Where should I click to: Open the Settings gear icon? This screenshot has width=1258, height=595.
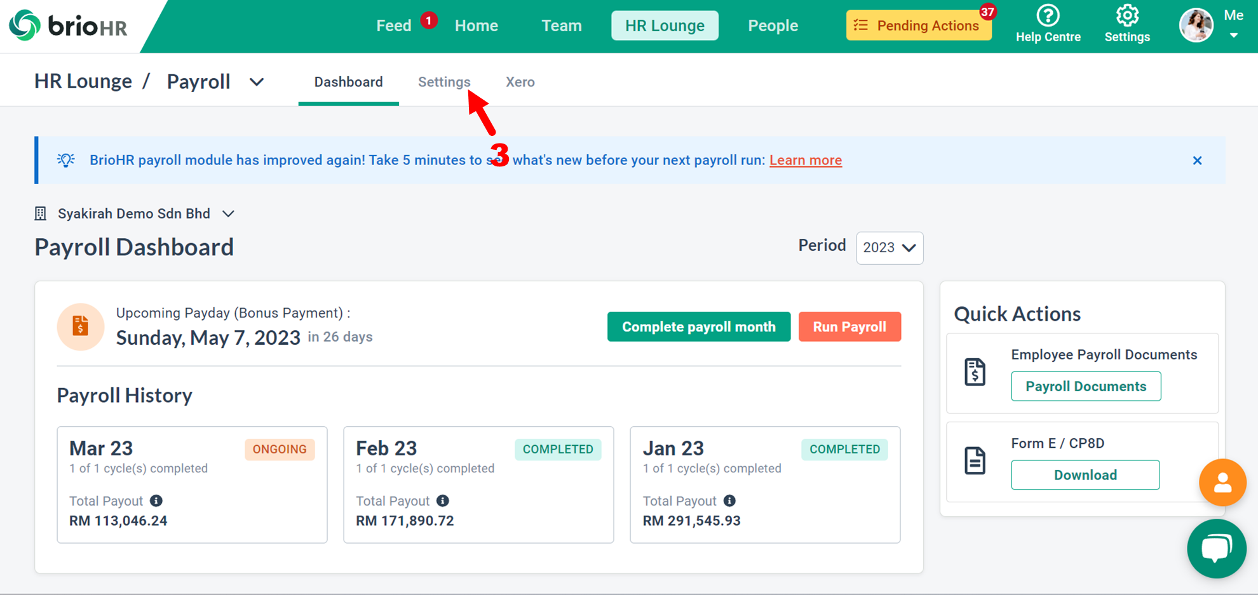click(x=1127, y=15)
